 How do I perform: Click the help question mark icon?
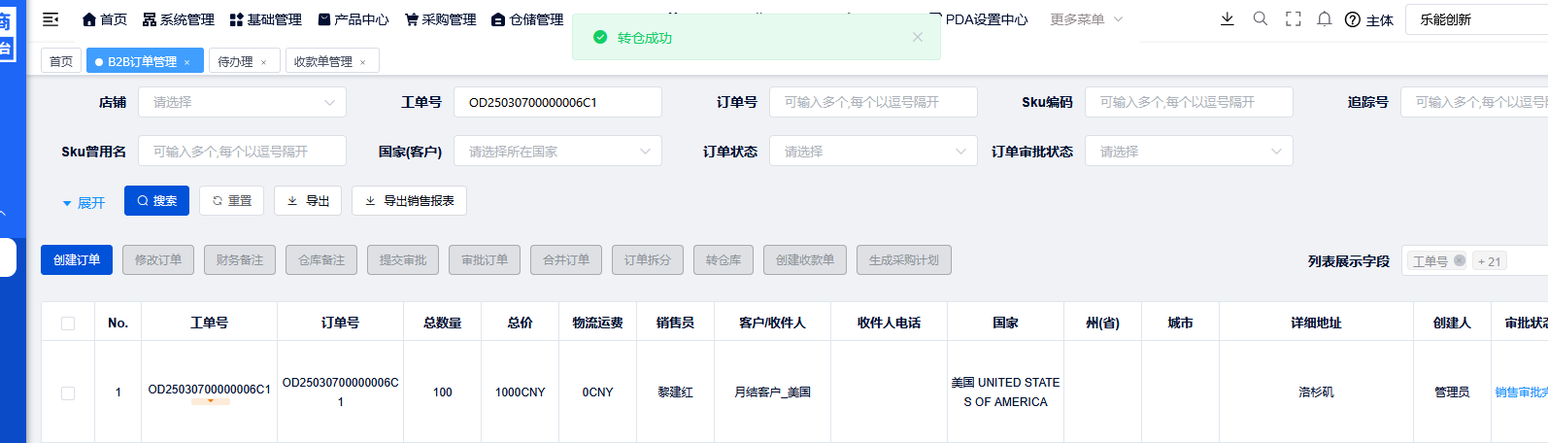1352,19
